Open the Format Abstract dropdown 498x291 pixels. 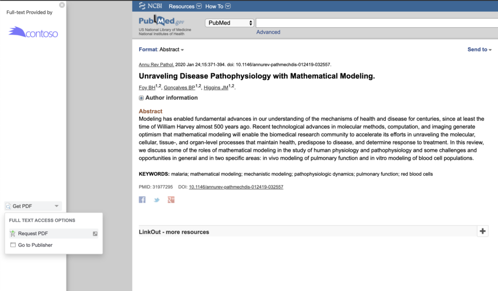click(x=161, y=50)
